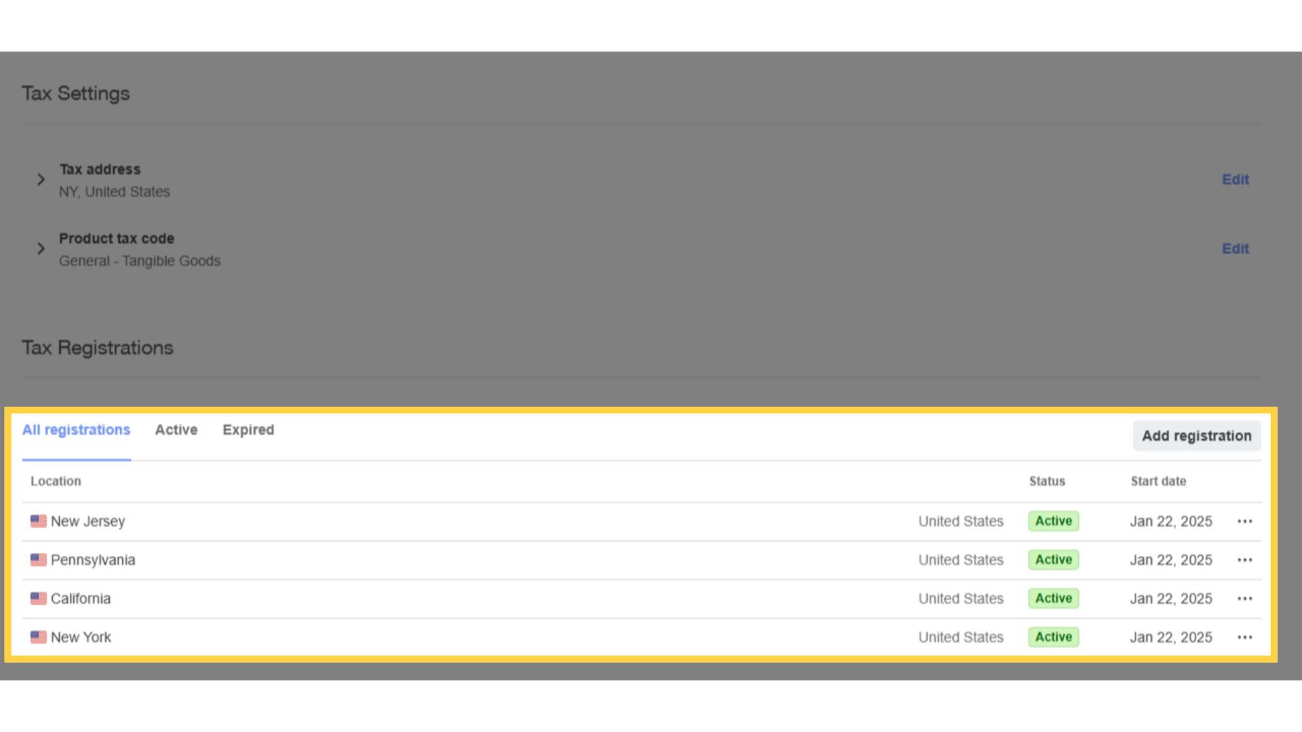Click the Edit link for Tax address
The width and height of the screenshot is (1302, 732).
1235,179
